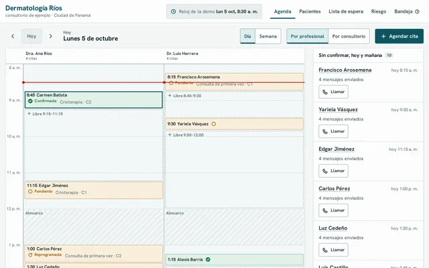Click plus icon for free slot 9:50-12:00
This screenshot has height=268, width=429.
pos(170,135)
